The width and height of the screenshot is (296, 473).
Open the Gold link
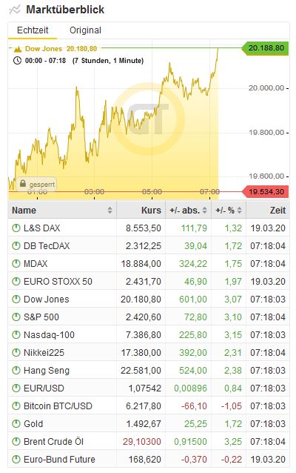pos(33,424)
